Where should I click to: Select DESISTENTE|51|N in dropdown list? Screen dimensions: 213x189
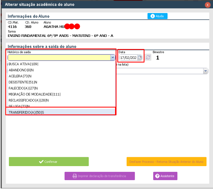(x=22, y=82)
